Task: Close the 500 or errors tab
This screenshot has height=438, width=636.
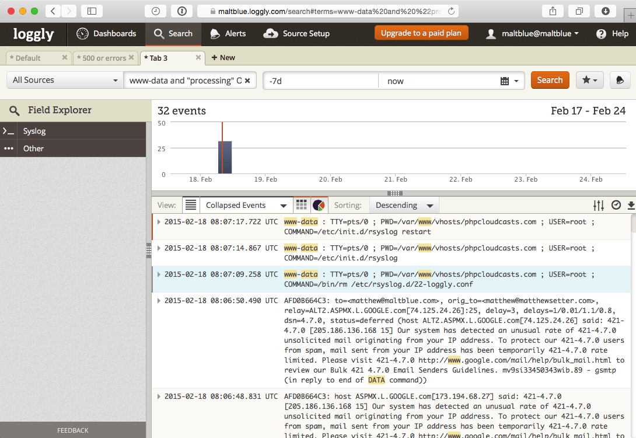Action: [x=131, y=58]
